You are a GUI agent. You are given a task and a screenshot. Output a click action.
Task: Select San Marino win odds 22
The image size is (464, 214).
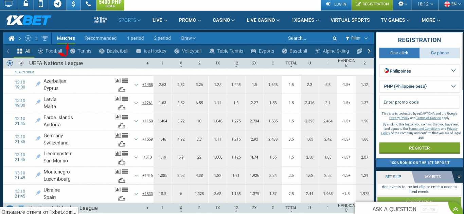point(199,157)
